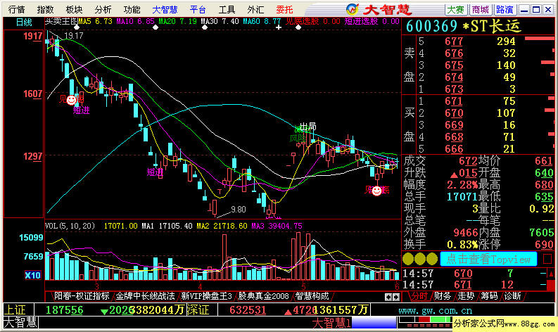This screenshot has width=558, height=332.
Task: Click the plus marker above the chart
Action: (x=278, y=27)
